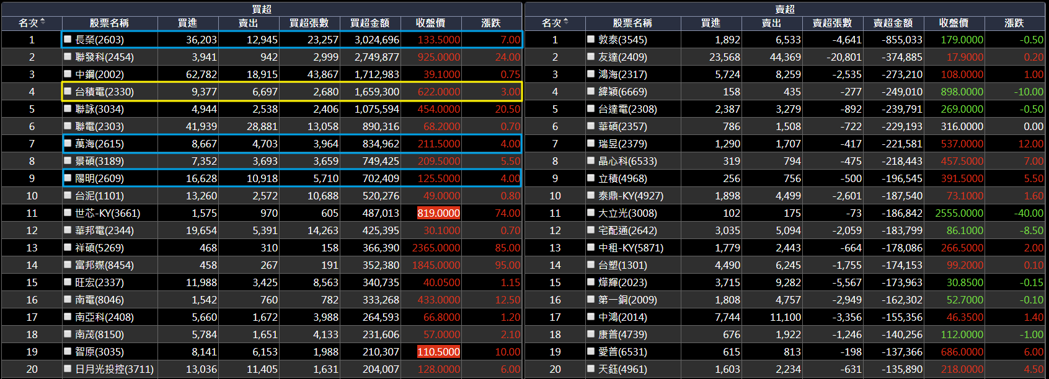The width and height of the screenshot is (1049, 379).
Task: Select the checkbox beside 友達(2409)
Action: [591, 56]
